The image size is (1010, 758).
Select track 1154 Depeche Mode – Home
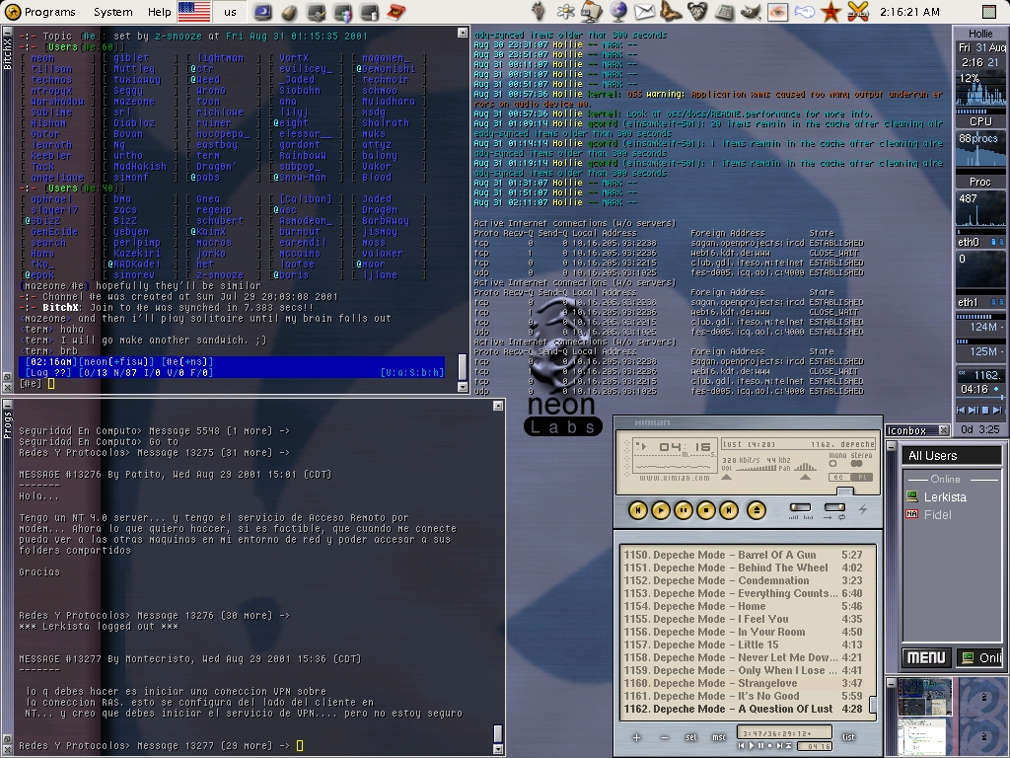pos(744,607)
